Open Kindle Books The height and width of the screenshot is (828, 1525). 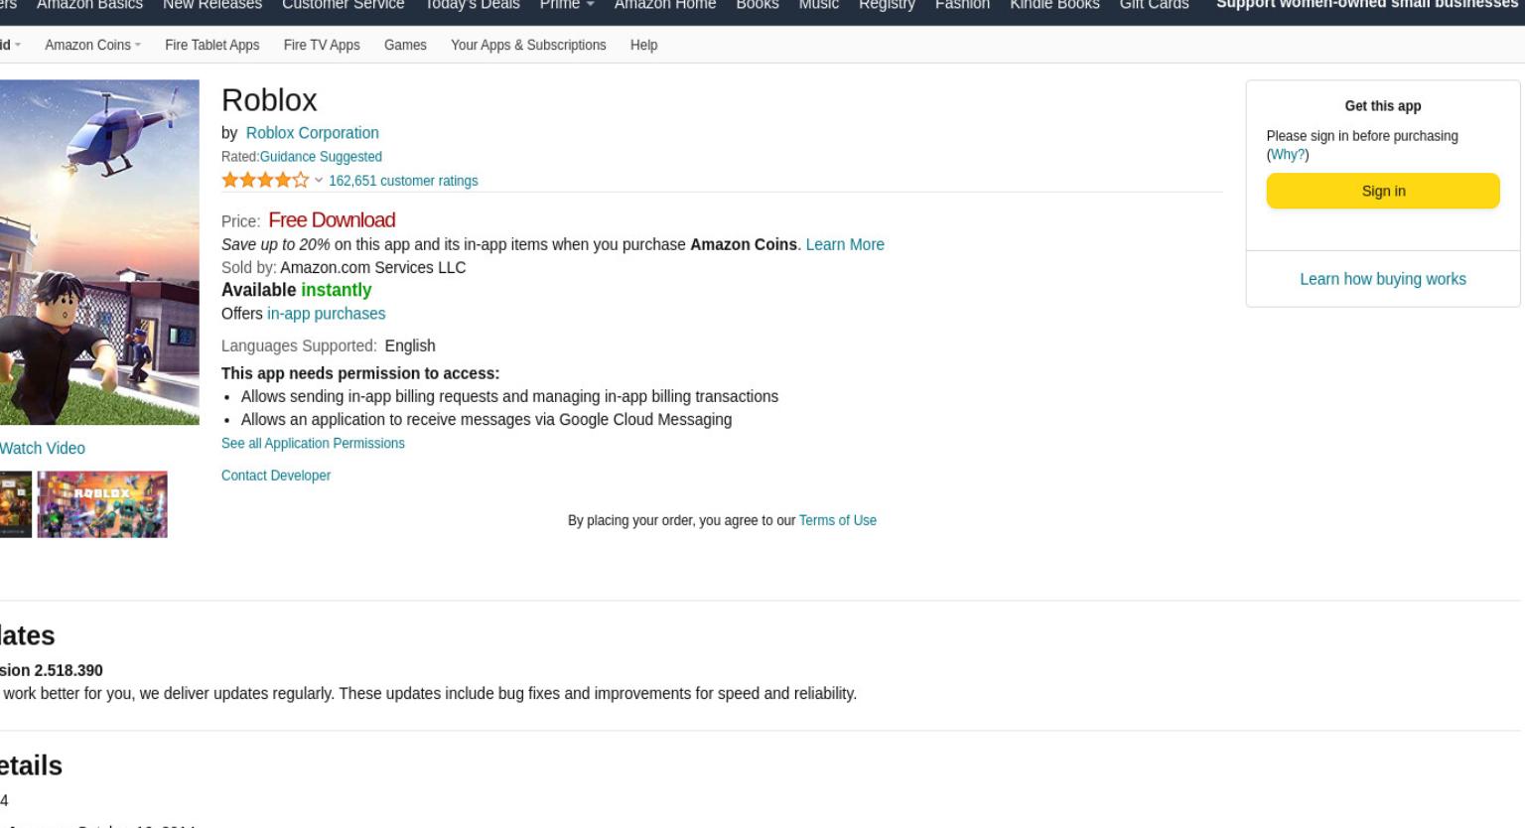click(1054, 5)
